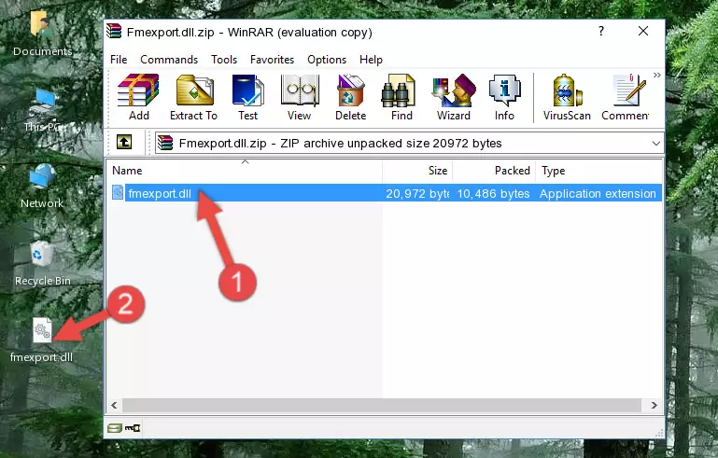Close the WinRAR window
Image resolution: width=718 pixels, height=458 pixels.
[x=643, y=31]
